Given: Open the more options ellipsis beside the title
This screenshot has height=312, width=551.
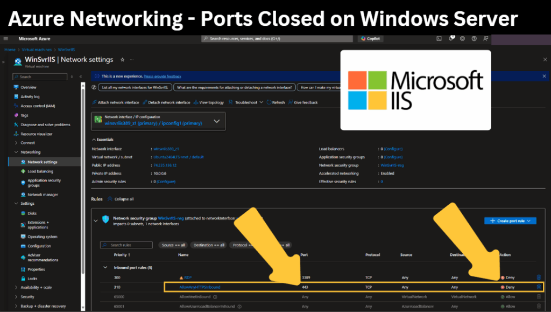Looking at the screenshot, I should pos(132,60).
